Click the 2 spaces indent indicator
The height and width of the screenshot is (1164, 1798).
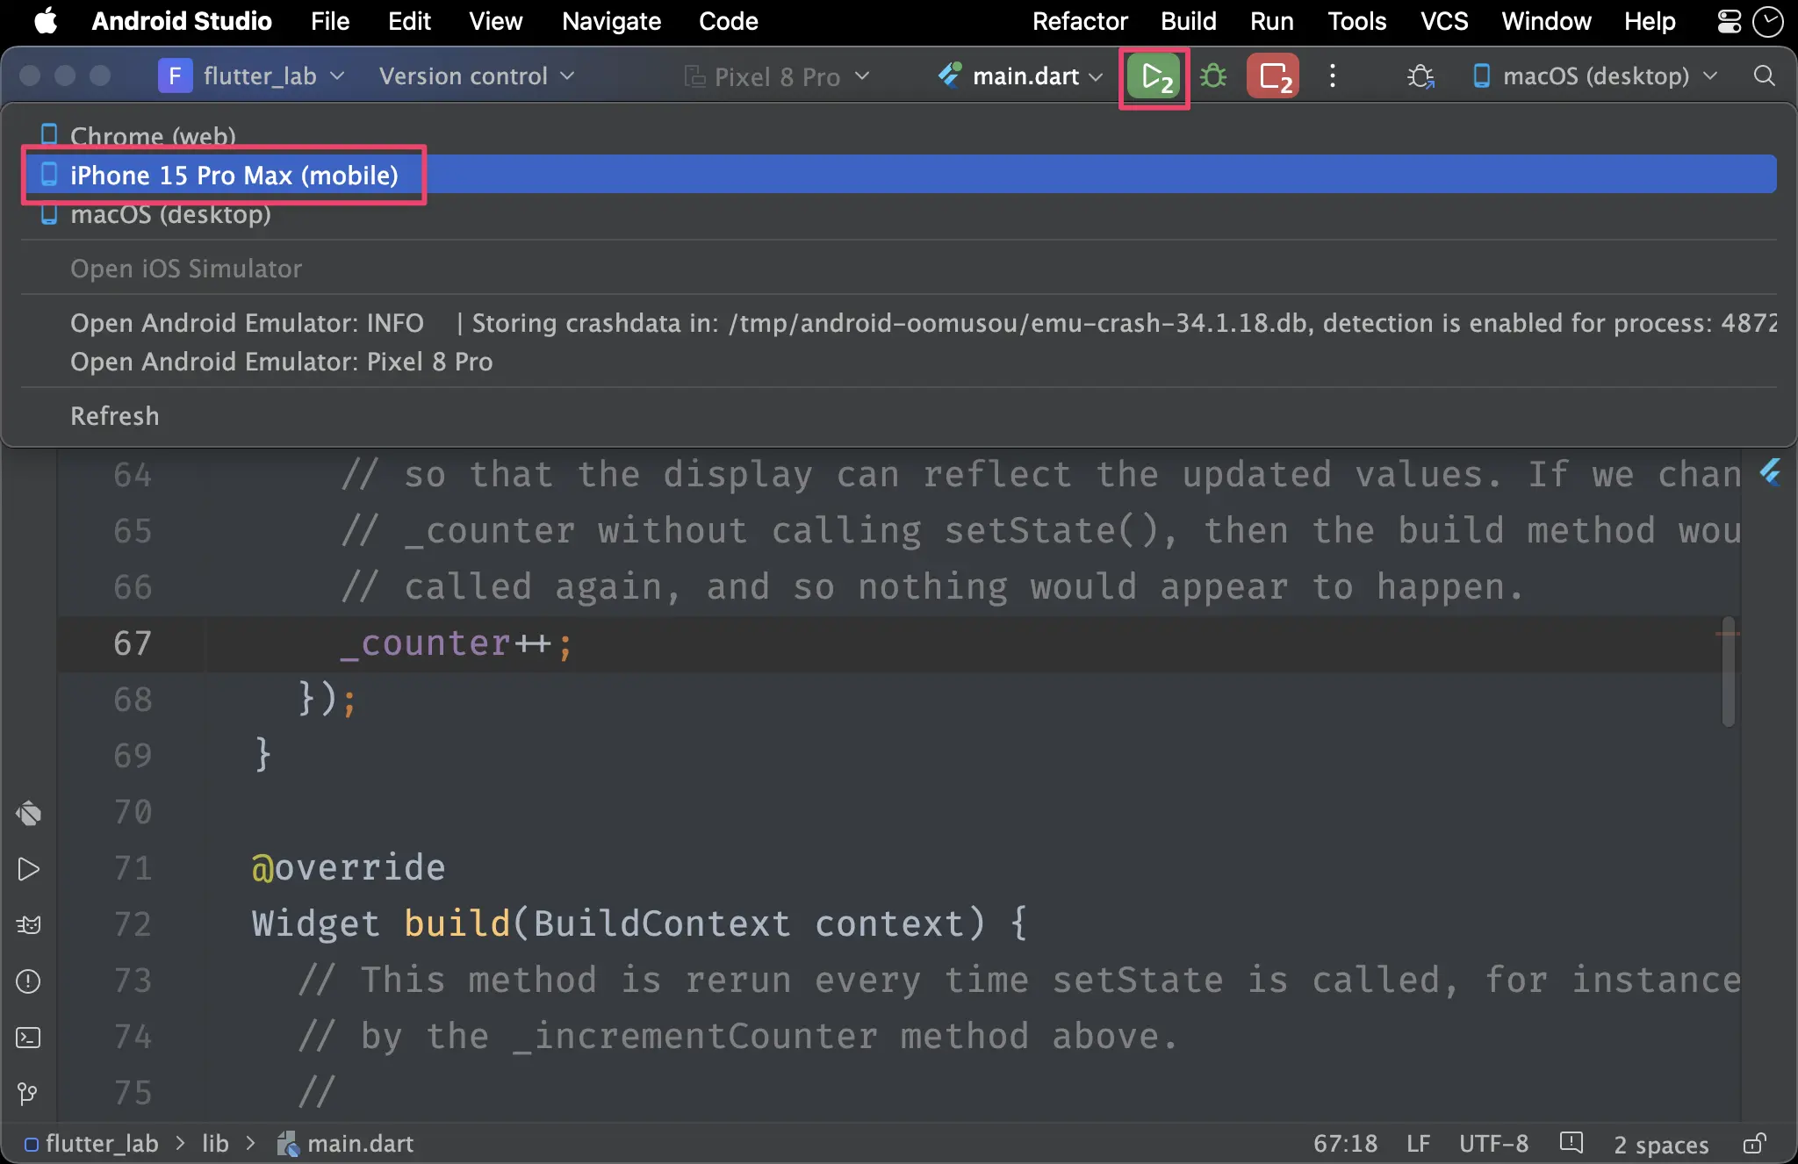1661,1144
